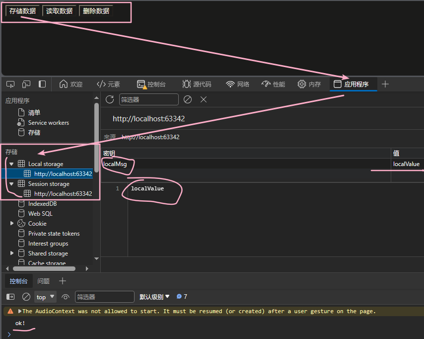Open Web SQL in the sidebar
Image resolution: width=424 pixels, height=339 pixels.
pos(40,214)
